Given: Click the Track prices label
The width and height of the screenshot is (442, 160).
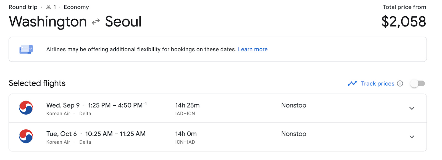Looking at the screenshot, I should (378, 84).
